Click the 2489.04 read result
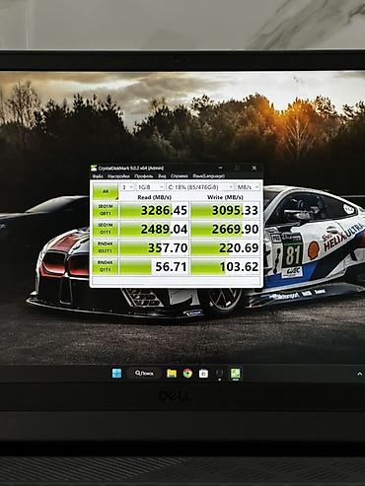 click(154, 229)
